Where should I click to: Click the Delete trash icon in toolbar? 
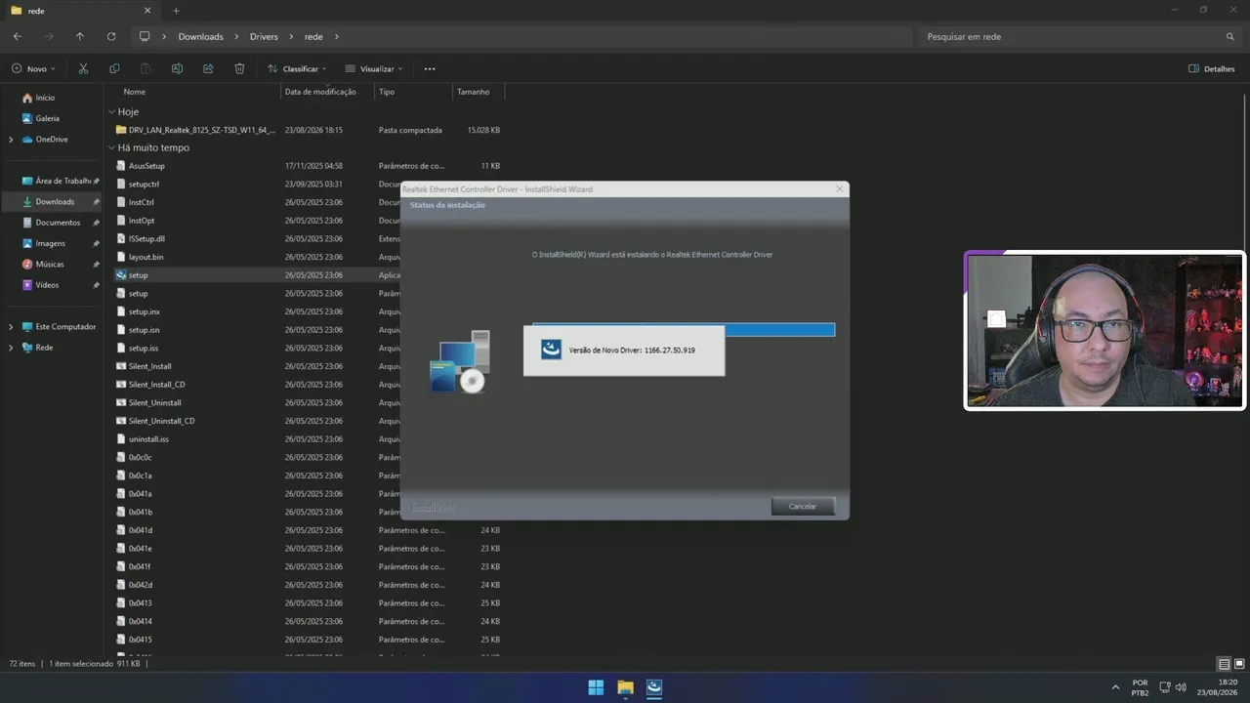pos(239,68)
